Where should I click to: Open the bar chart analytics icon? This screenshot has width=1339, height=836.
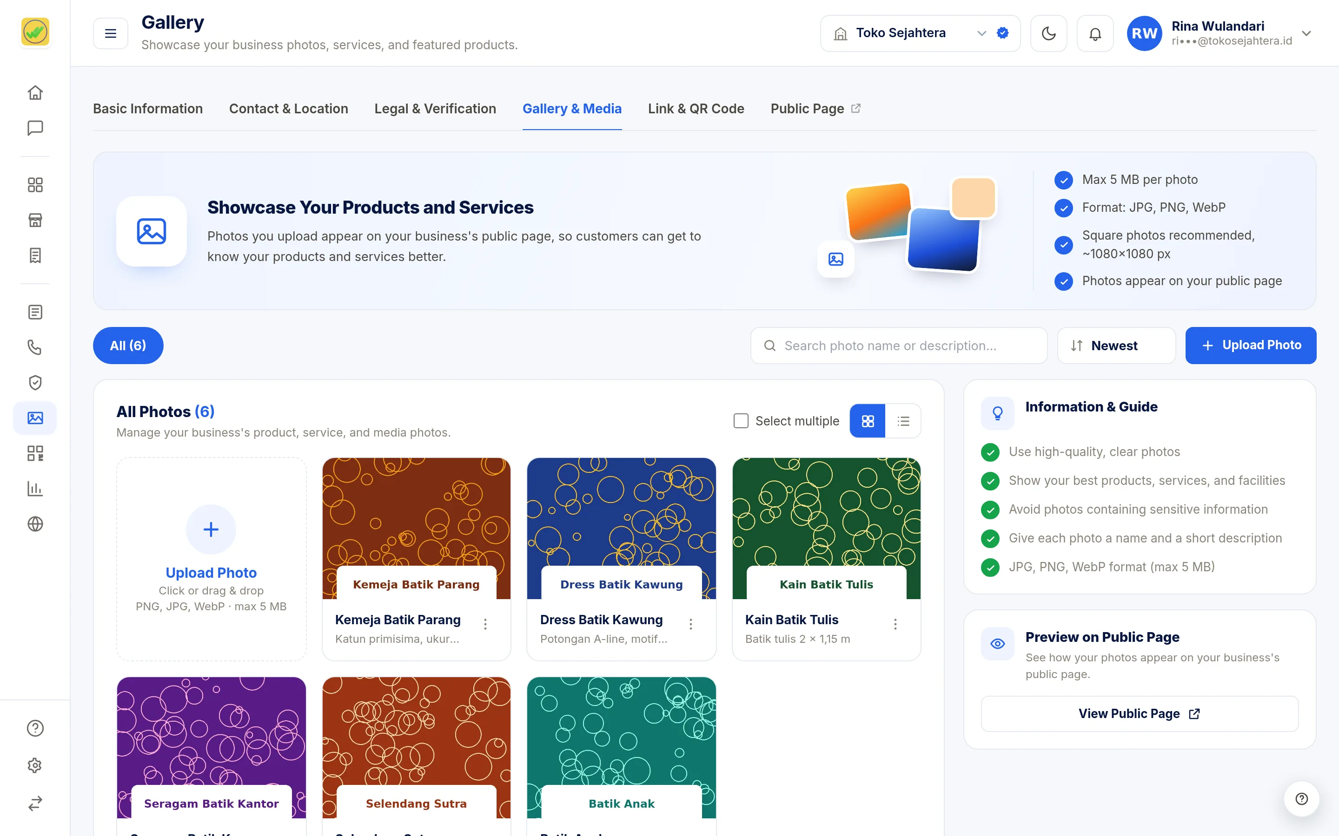(x=35, y=489)
